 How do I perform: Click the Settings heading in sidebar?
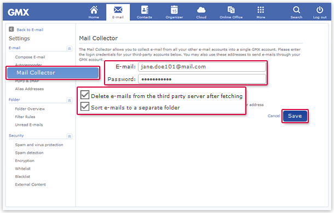(x=19, y=38)
